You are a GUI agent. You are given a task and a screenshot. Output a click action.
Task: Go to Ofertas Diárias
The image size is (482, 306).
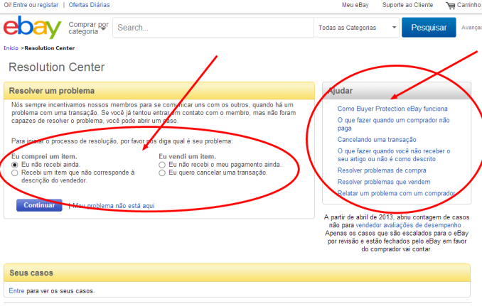click(x=89, y=5)
